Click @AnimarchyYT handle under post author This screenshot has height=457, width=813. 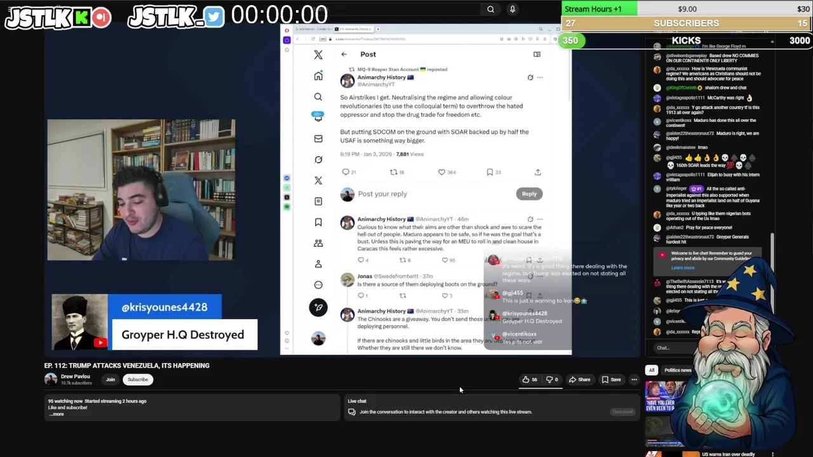click(x=376, y=84)
